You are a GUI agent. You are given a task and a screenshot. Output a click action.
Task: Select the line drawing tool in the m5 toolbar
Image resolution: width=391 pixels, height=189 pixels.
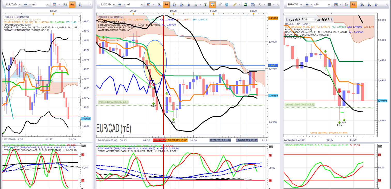click(260, 5)
